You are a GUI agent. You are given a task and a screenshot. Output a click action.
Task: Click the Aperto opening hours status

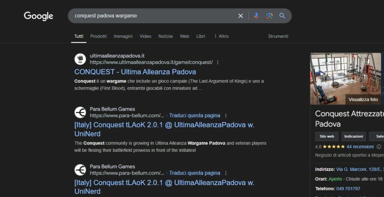coord(335,179)
